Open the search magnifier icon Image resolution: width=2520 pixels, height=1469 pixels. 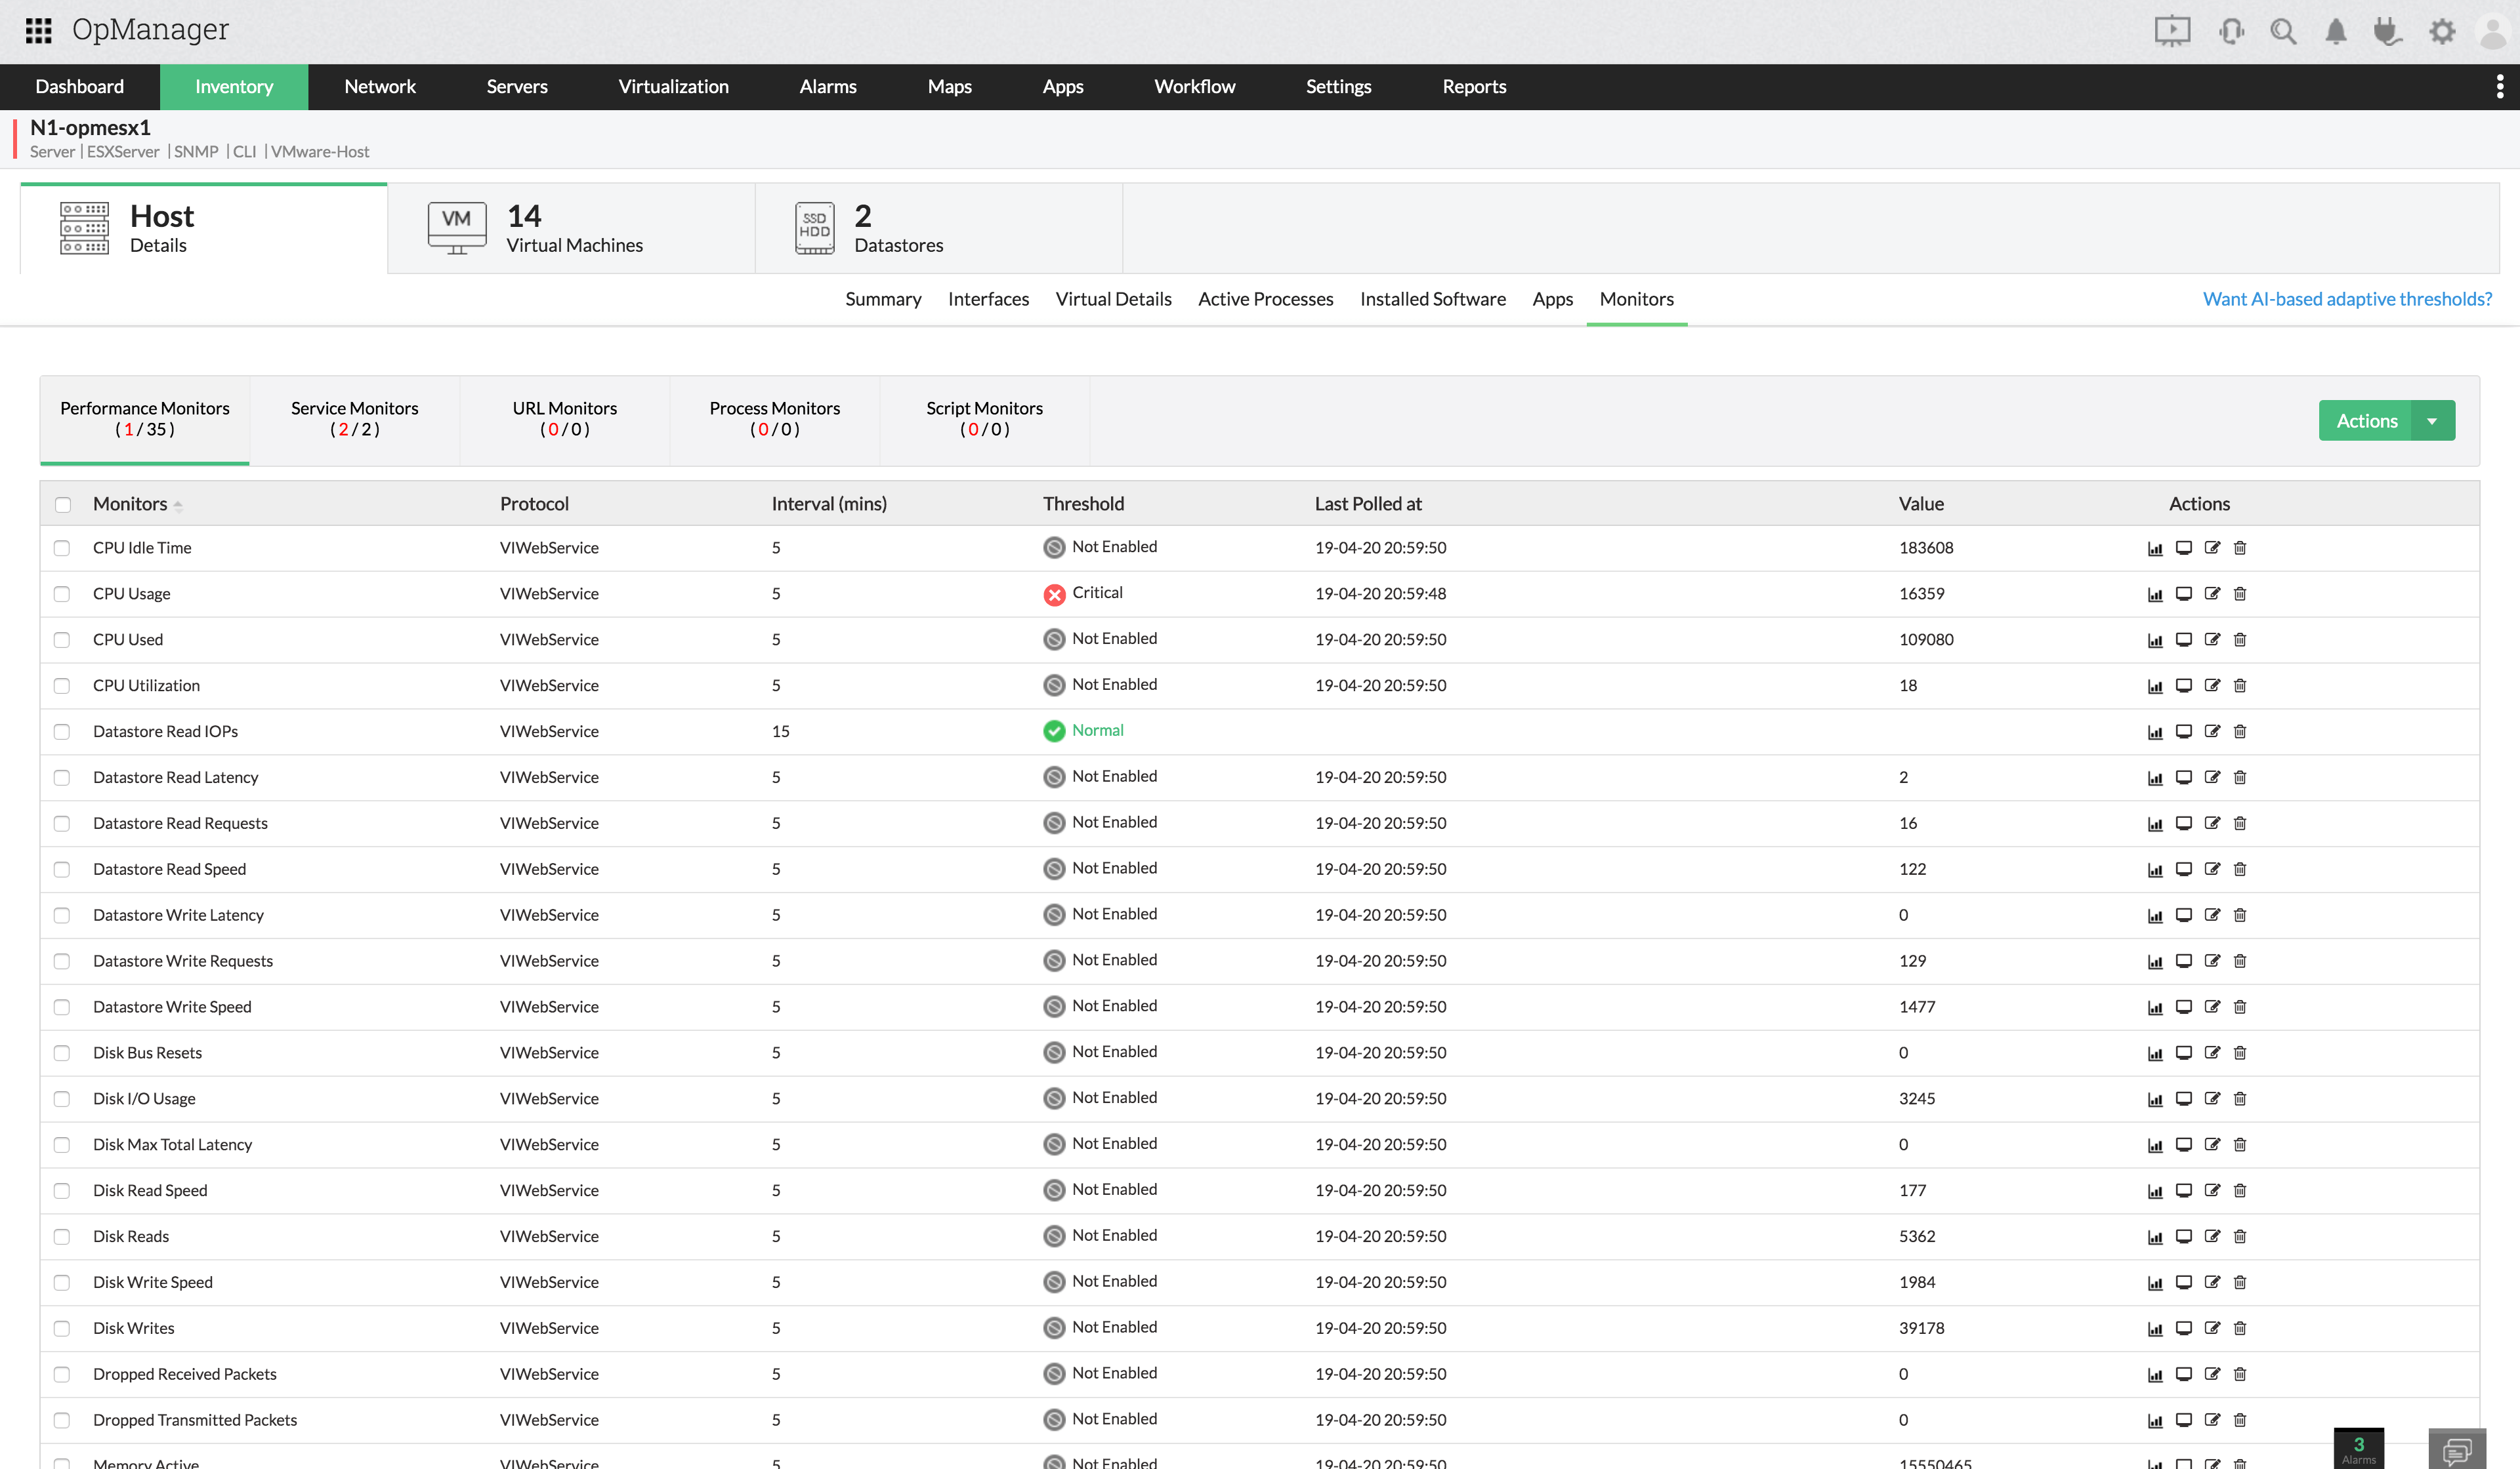click(x=2282, y=32)
